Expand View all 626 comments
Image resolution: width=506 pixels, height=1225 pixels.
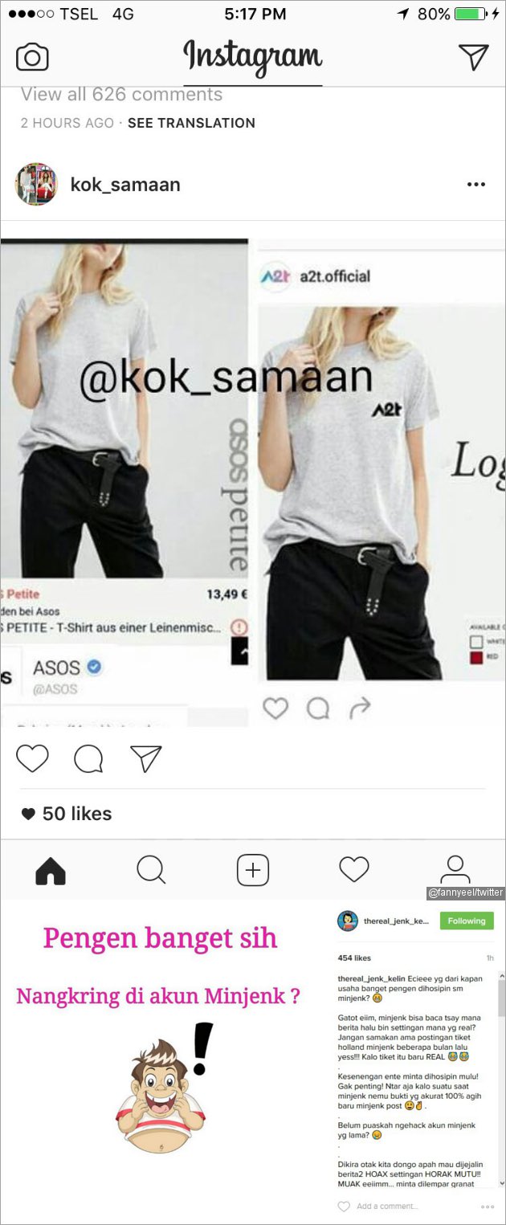[x=121, y=94]
